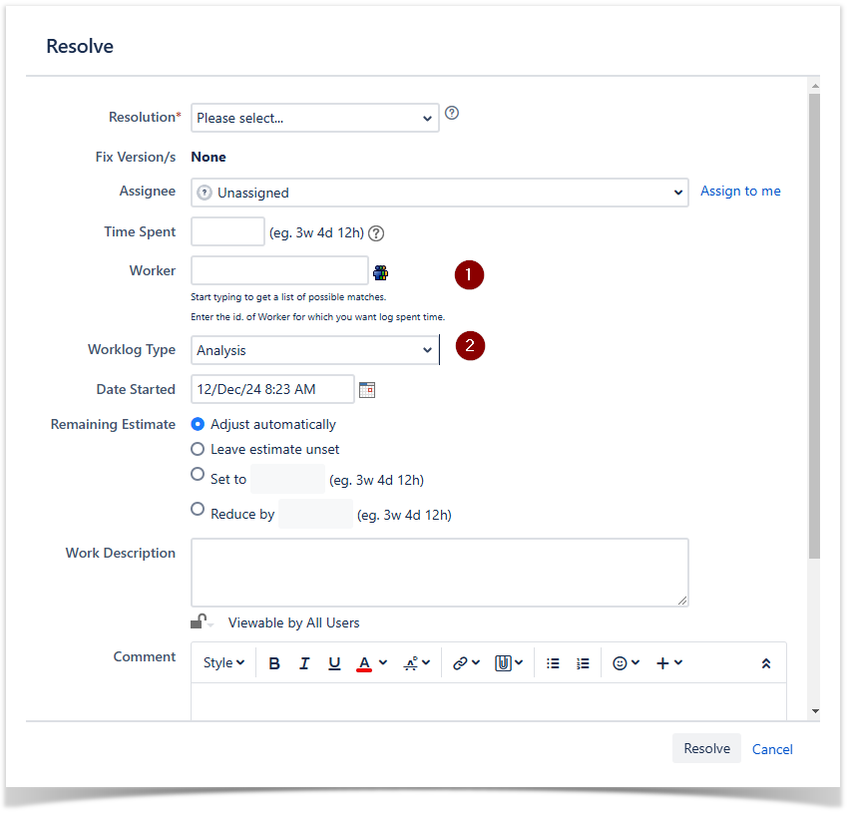Toggle bold formatting in the comment editor
The width and height of the screenshot is (854, 816).
coord(274,663)
